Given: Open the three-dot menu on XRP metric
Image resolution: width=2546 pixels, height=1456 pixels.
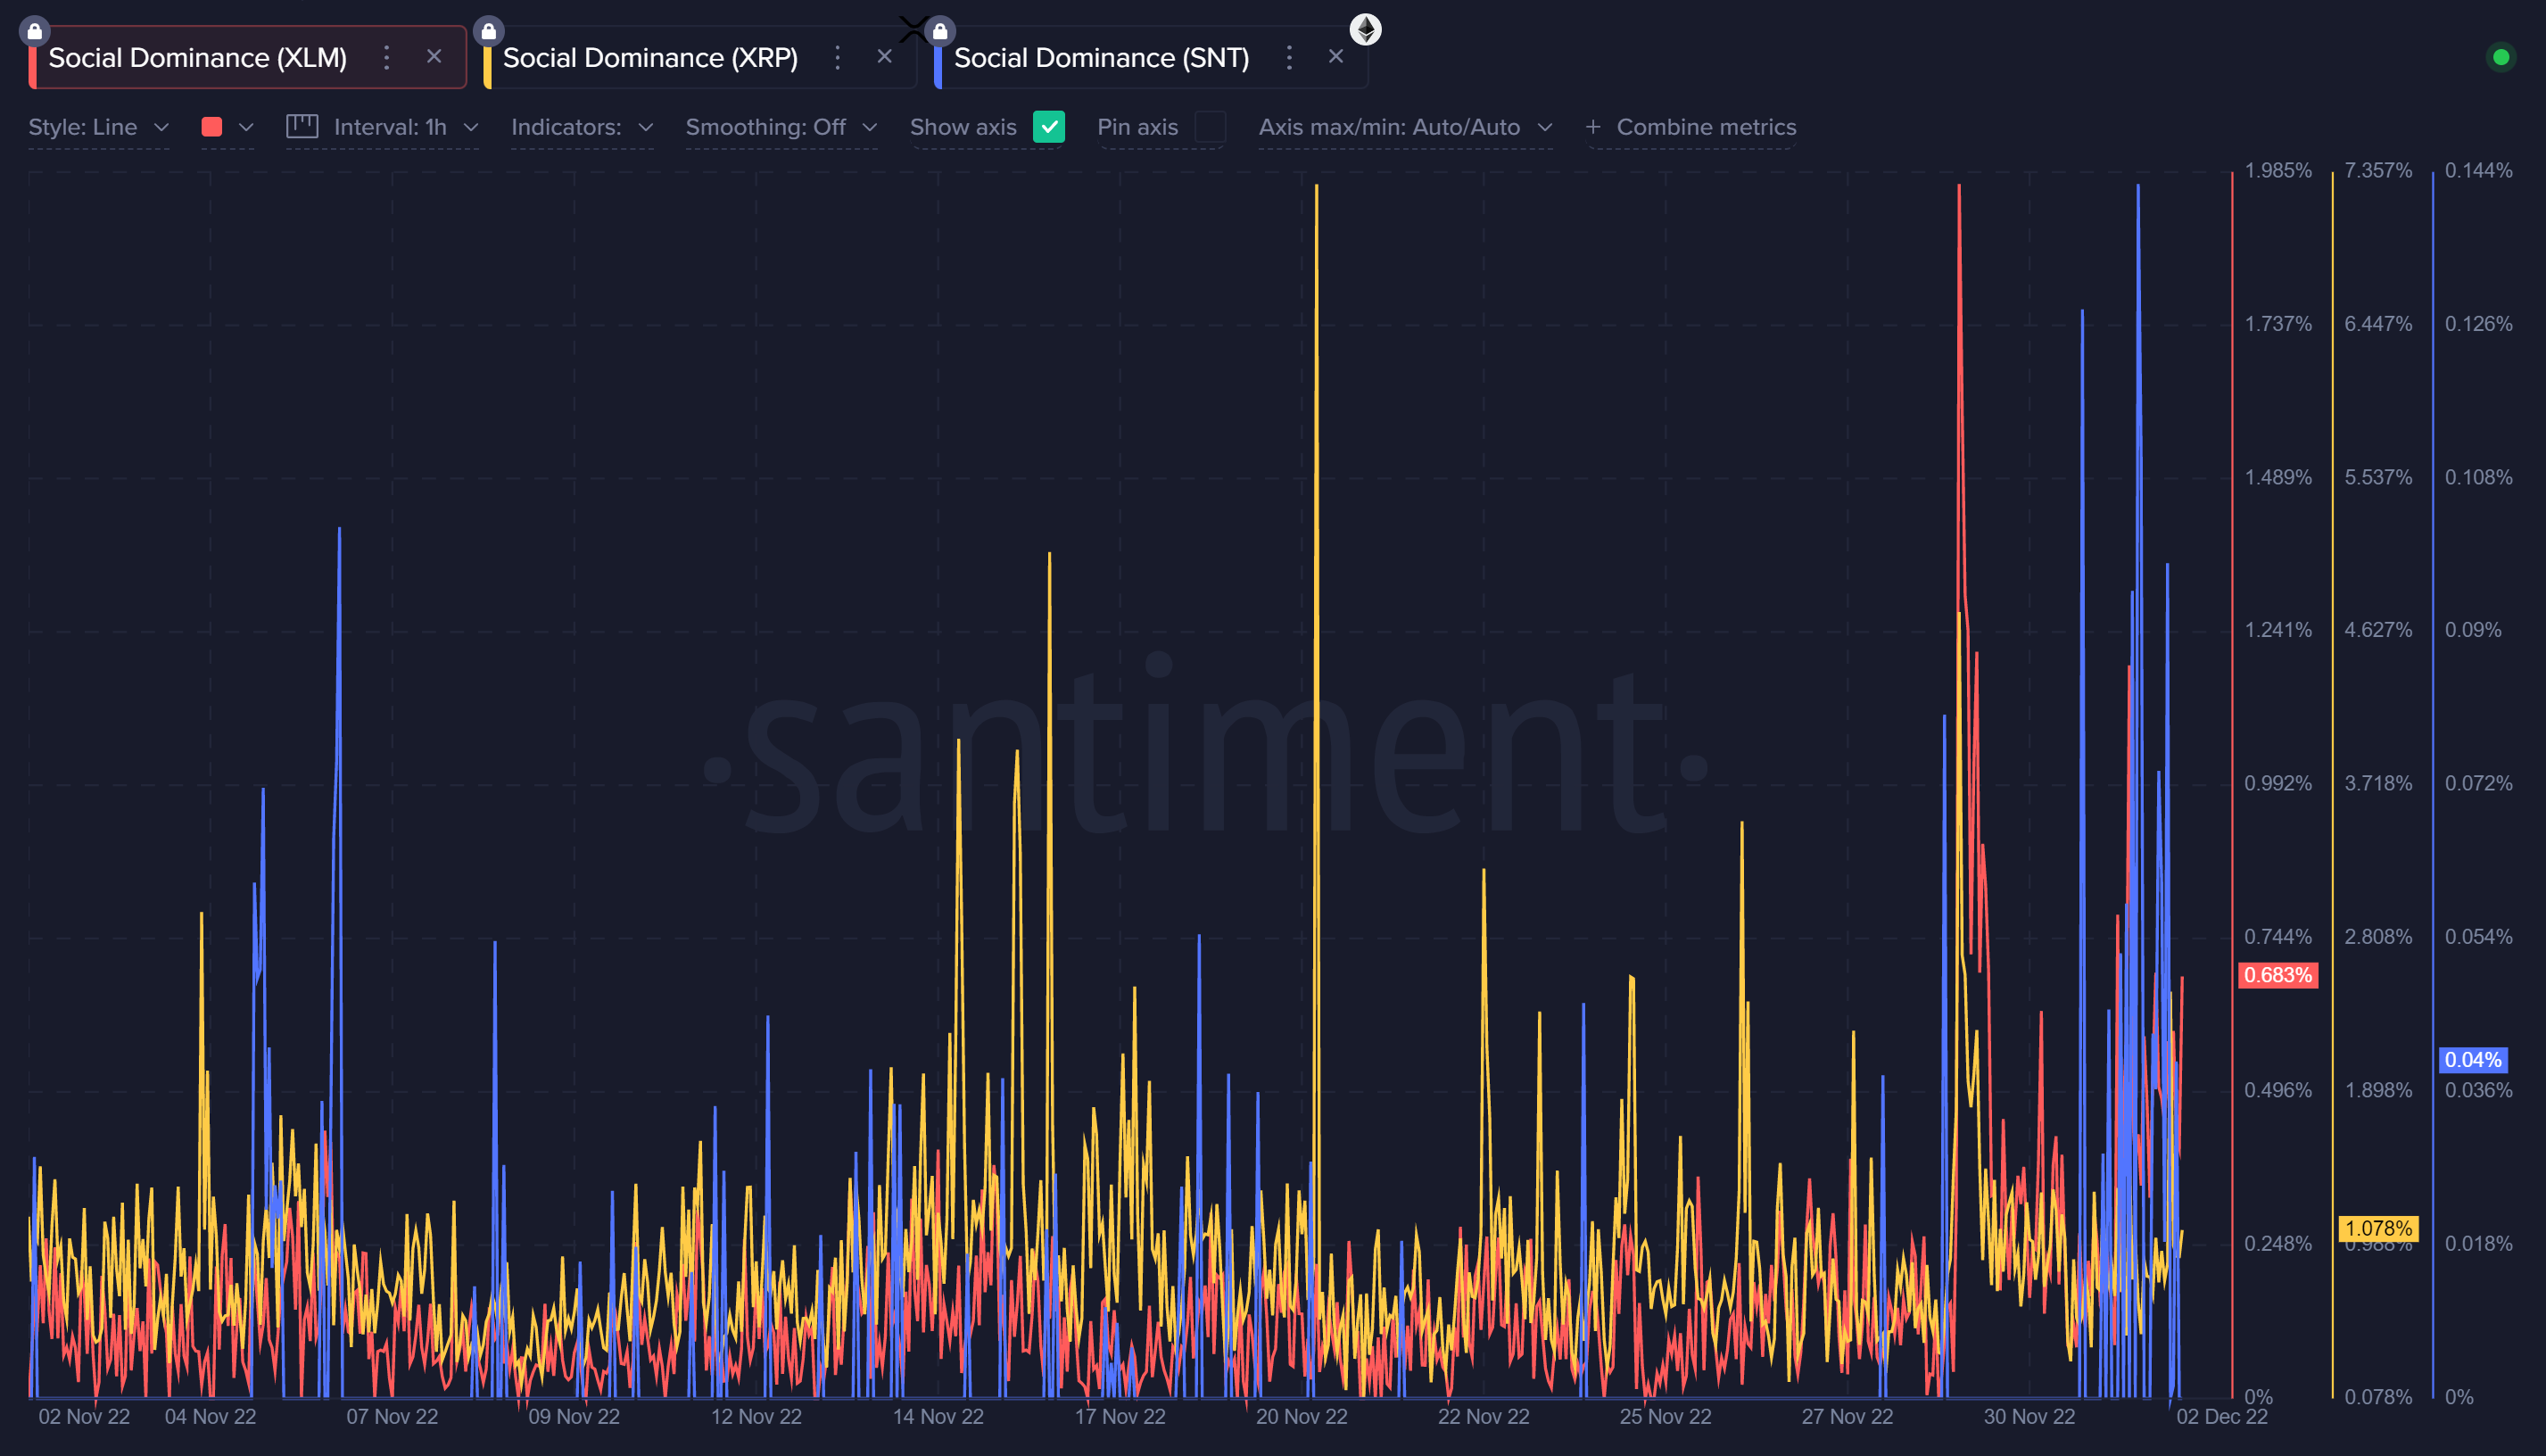Looking at the screenshot, I should (838, 57).
